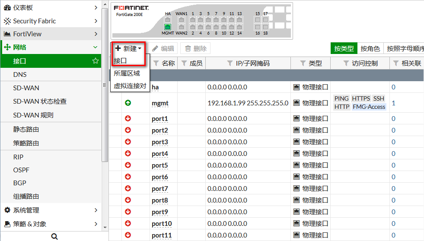Image resolution: width=424 pixels, height=241 pixels.
Task: Filter the 名称 column via funnel icon
Action: (156, 63)
